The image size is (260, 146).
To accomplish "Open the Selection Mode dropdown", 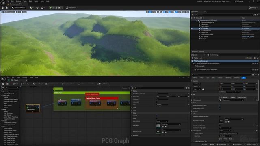I will point(18,8).
